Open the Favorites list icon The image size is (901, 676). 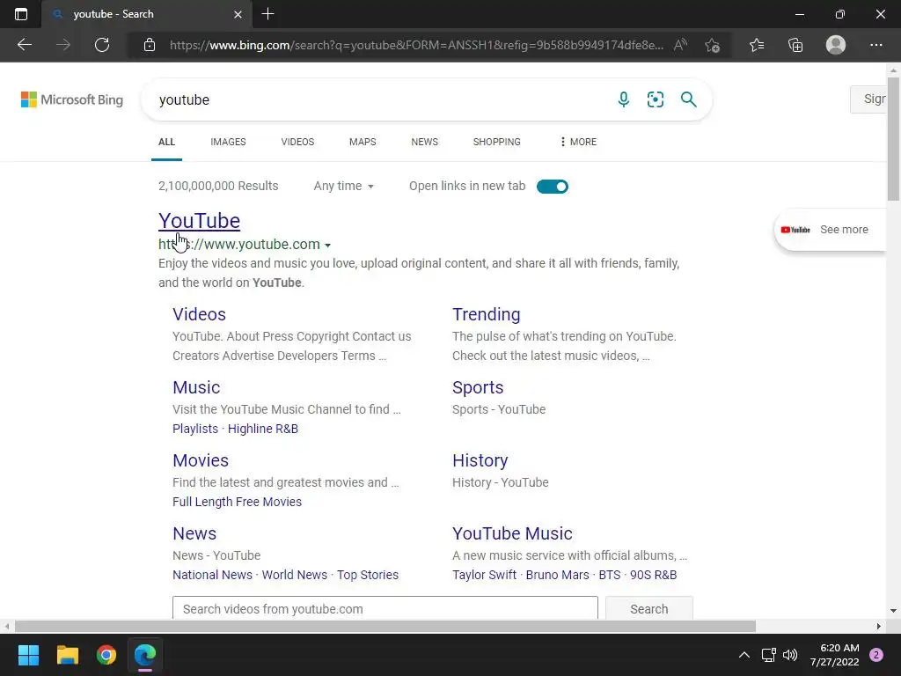757,45
